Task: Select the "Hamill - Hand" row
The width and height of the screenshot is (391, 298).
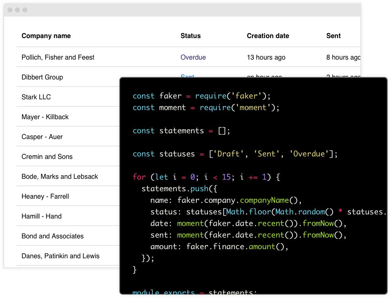Action: 42,216
